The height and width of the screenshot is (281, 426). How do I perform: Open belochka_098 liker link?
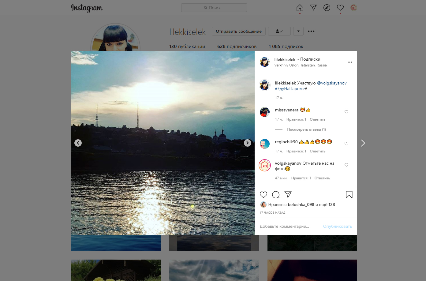(x=301, y=204)
